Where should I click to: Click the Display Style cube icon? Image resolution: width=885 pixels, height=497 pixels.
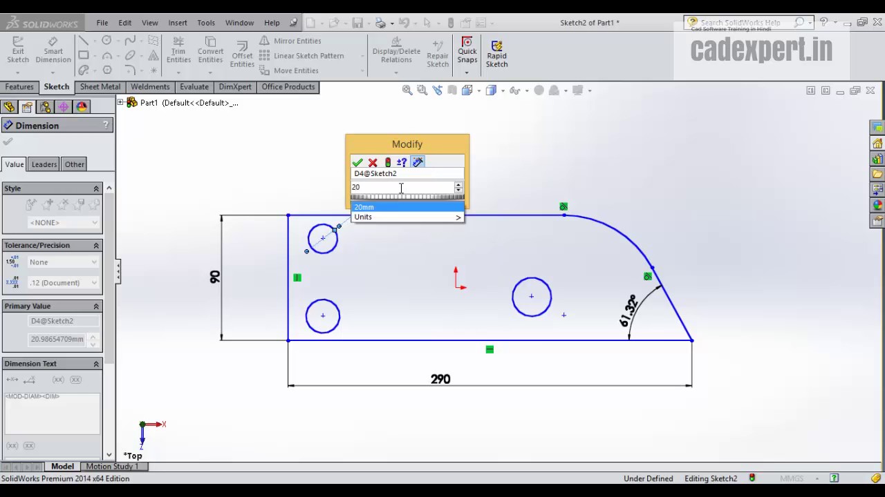pyautogui.click(x=491, y=90)
